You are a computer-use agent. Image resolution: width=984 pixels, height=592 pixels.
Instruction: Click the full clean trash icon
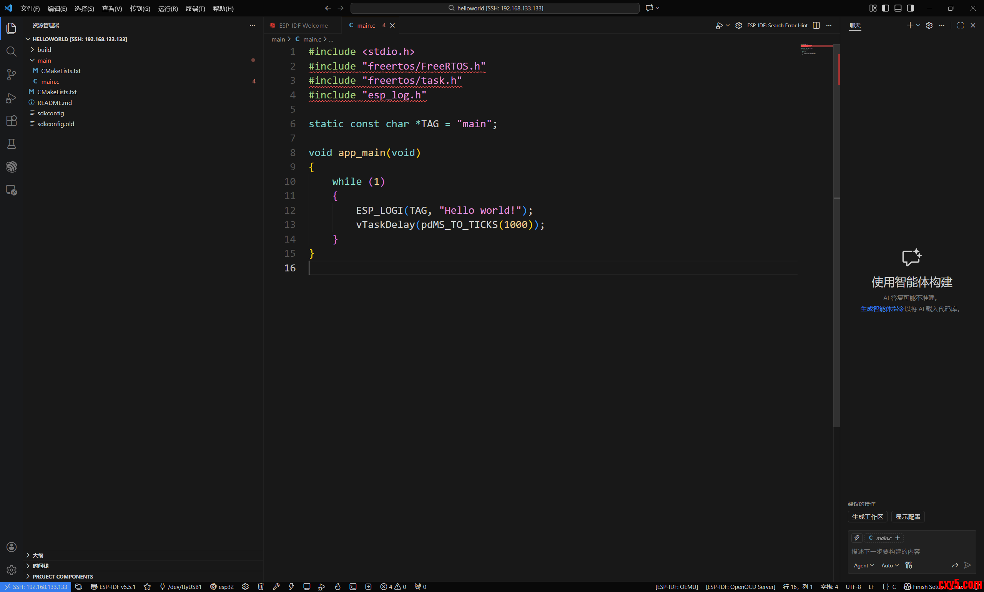point(261,586)
